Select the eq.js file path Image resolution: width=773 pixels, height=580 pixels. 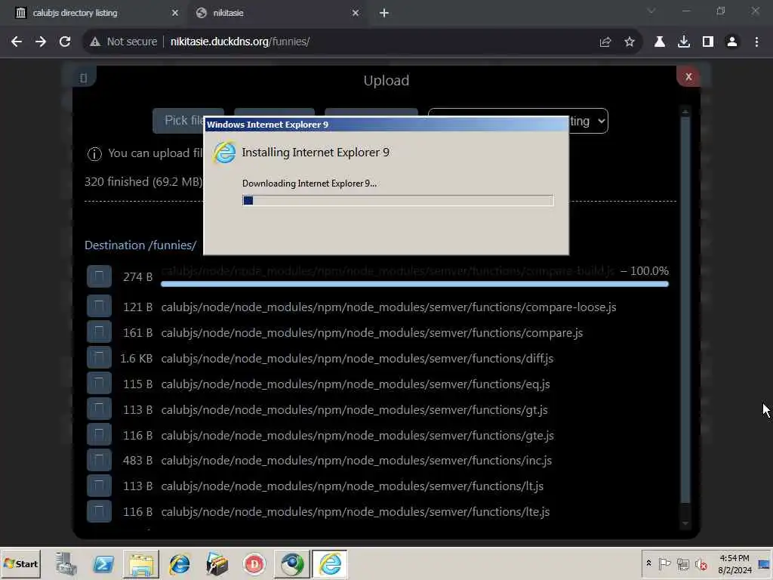[x=356, y=384]
